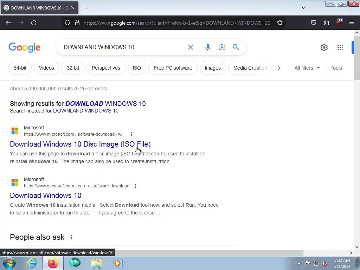The width and height of the screenshot is (360, 270).
Task: Open a new tab with the plus button
Action: point(86,8)
